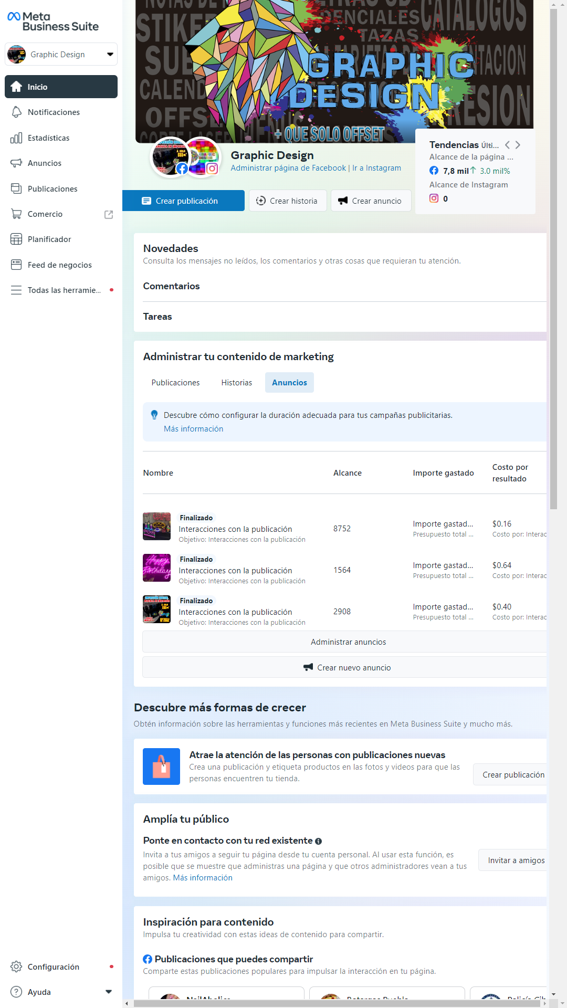567x1008 pixels.
Task: Open Happy Birthday ad thumbnail
Action: [x=156, y=568]
